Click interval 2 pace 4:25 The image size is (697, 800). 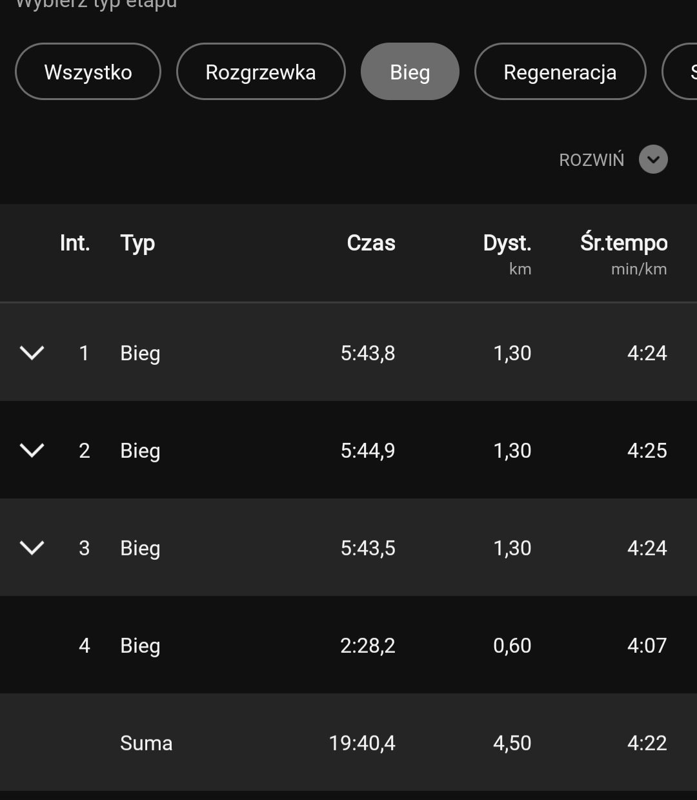pyautogui.click(x=647, y=451)
